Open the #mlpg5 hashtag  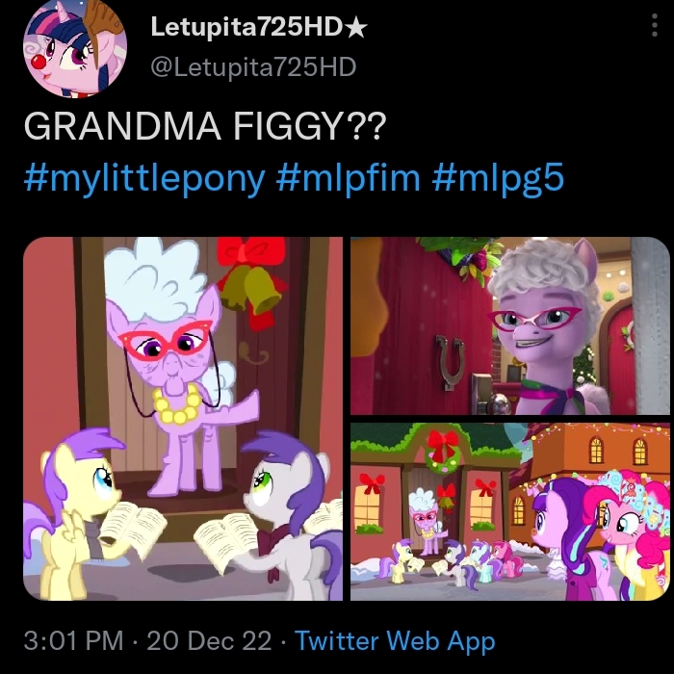click(x=498, y=178)
